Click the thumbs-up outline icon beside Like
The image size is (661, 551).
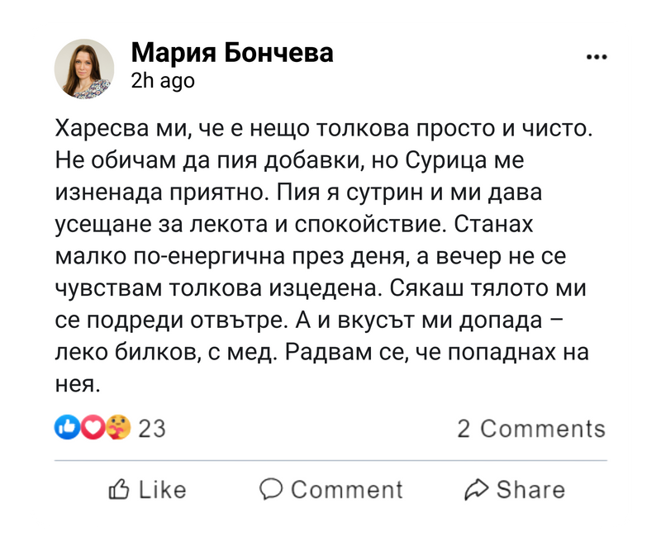pyautogui.click(x=120, y=489)
